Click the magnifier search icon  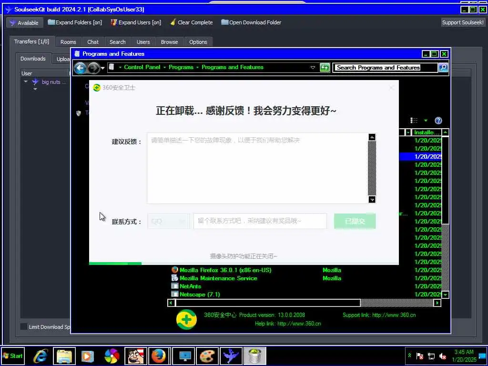pos(443,68)
